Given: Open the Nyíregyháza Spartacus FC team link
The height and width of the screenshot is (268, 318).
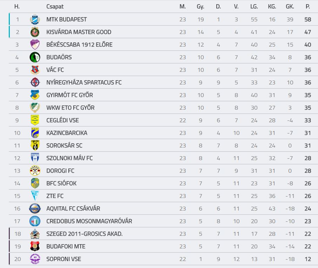Looking at the screenshot, I should pos(84,82).
